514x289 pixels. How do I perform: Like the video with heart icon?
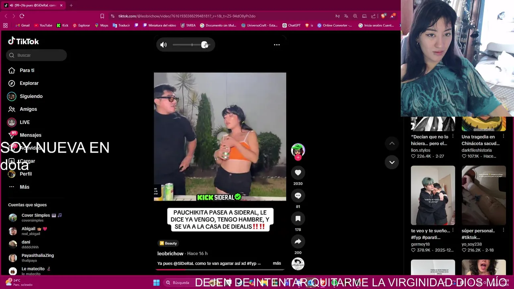[298, 173]
